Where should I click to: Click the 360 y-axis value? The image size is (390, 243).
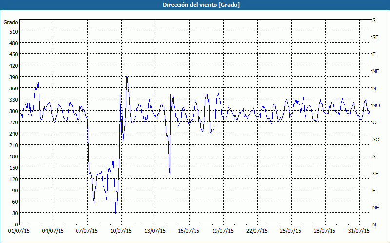tap(14, 88)
